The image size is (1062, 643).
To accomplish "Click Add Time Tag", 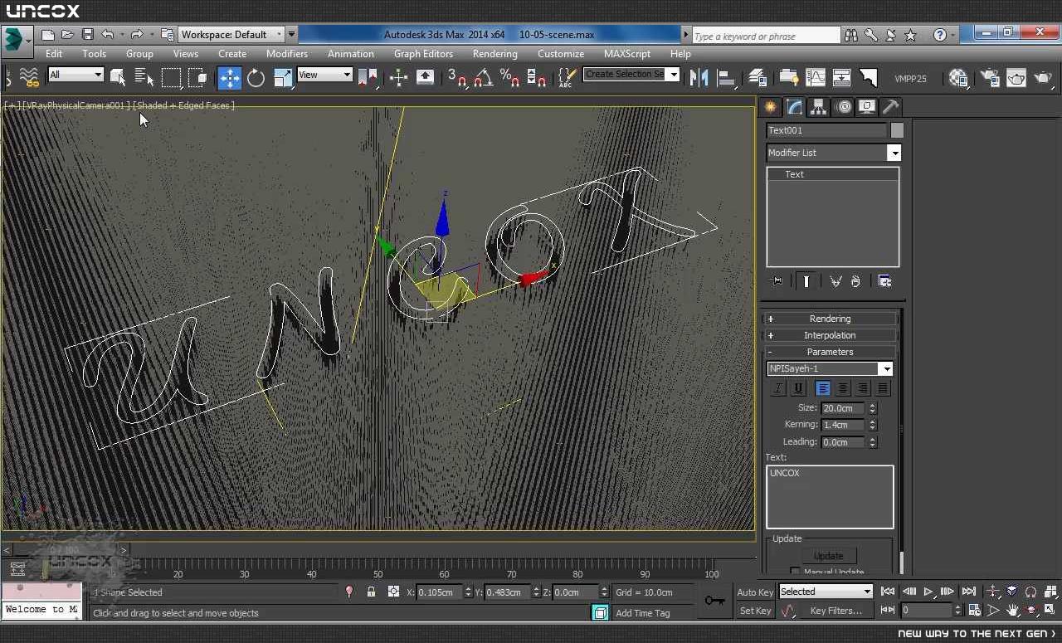I will click(x=643, y=613).
